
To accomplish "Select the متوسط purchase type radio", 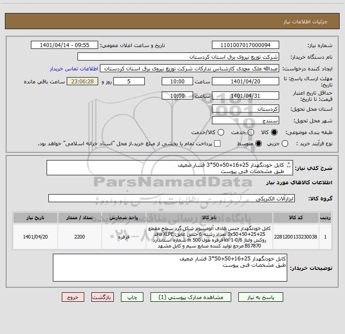I will pos(259,144).
